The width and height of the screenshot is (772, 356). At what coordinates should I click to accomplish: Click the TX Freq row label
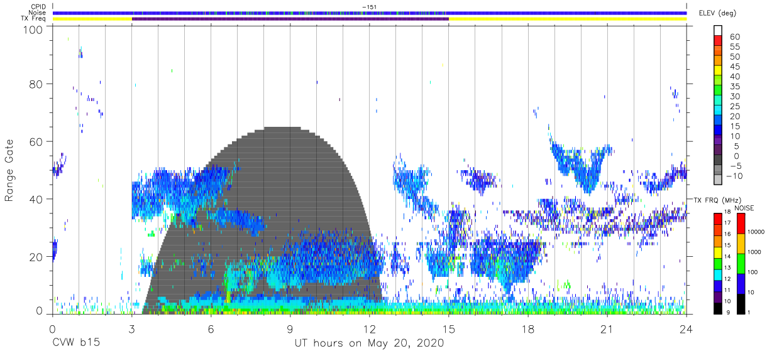click(x=33, y=18)
